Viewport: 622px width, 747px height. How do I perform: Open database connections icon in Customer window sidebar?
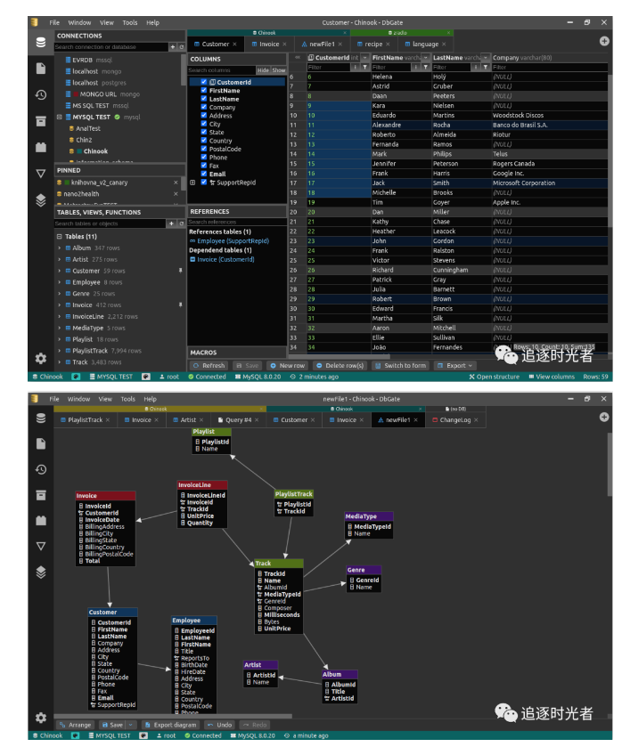[x=41, y=43]
